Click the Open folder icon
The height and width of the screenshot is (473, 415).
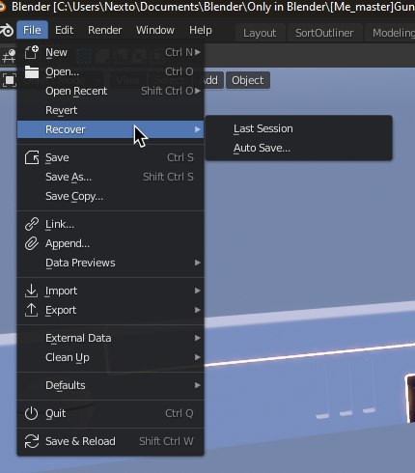32,71
